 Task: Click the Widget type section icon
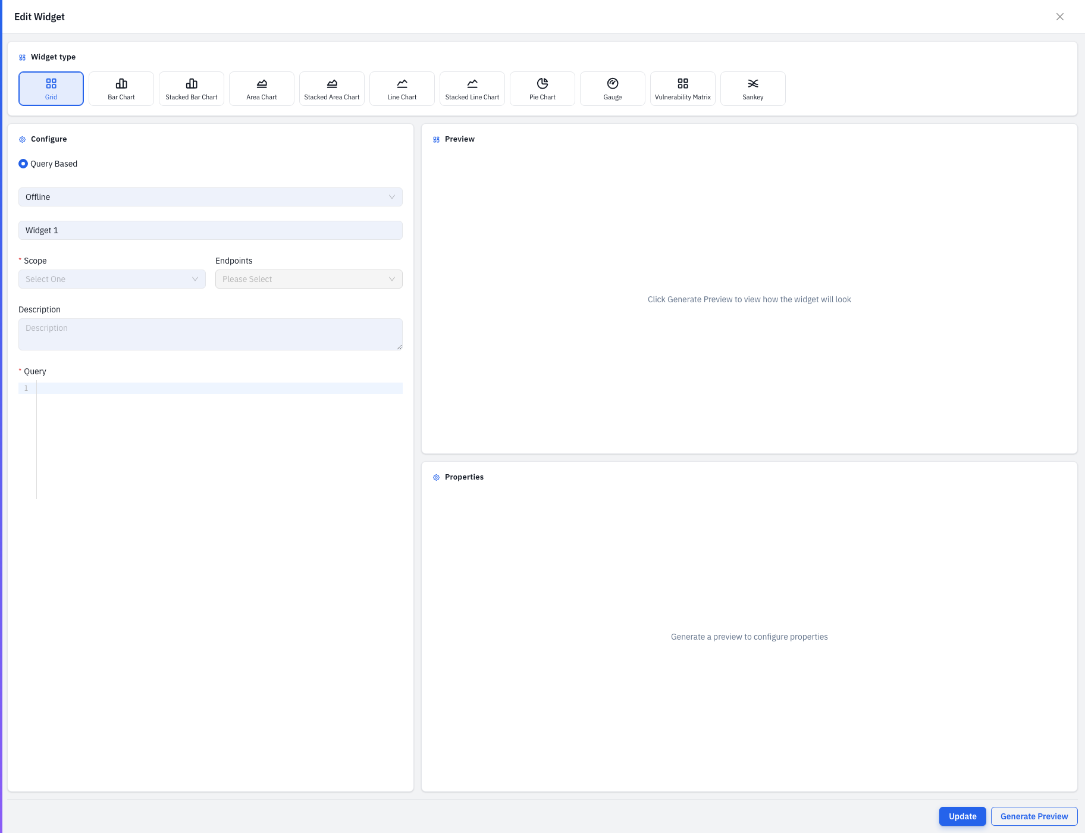[x=22, y=58]
